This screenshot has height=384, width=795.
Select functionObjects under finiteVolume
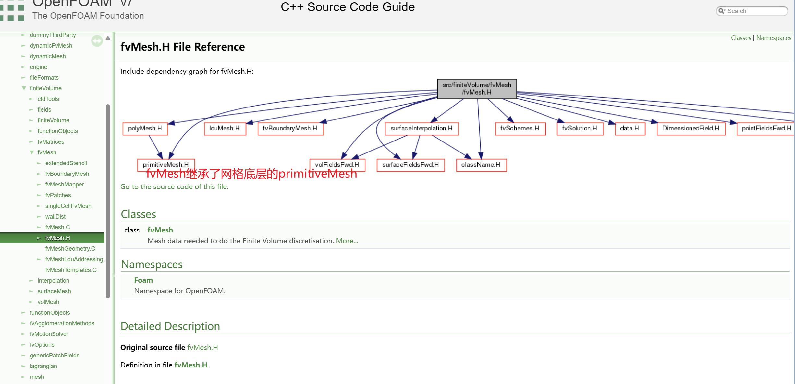coord(57,131)
